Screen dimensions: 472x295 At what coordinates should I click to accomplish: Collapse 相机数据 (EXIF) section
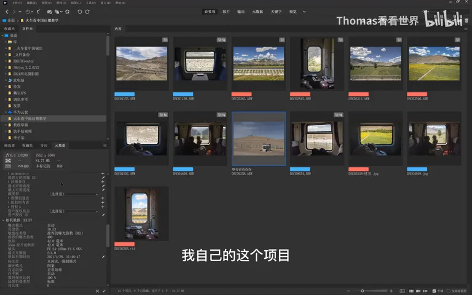point(3,220)
